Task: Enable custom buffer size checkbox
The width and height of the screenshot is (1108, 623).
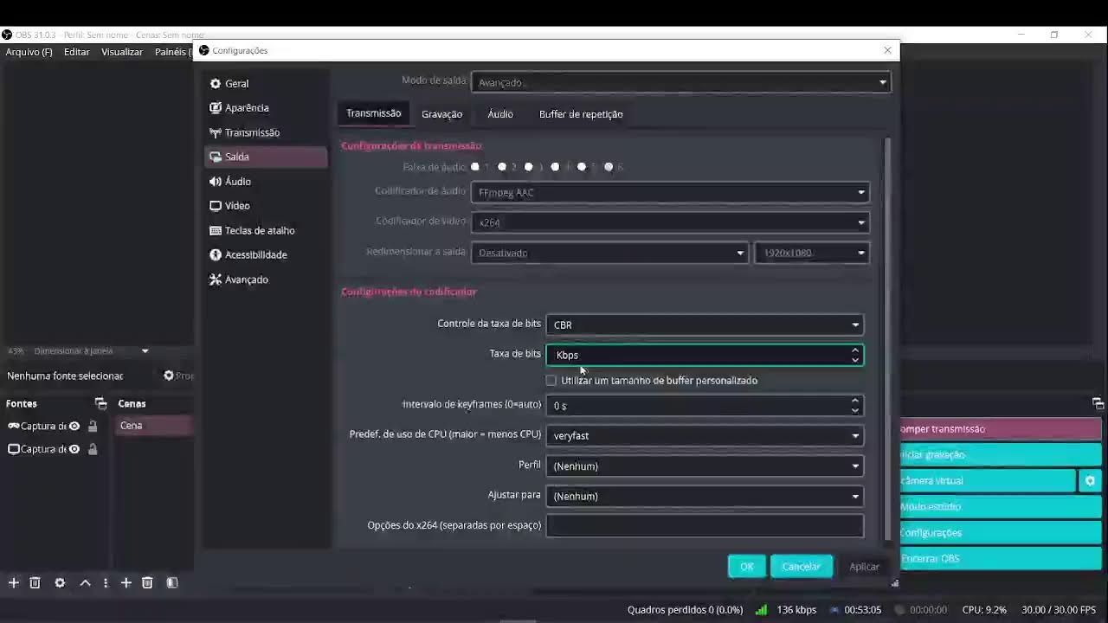Action: (551, 381)
